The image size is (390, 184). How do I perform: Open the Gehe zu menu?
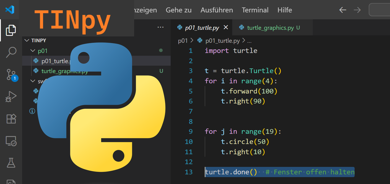pyautogui.click(x=179, y=10)
